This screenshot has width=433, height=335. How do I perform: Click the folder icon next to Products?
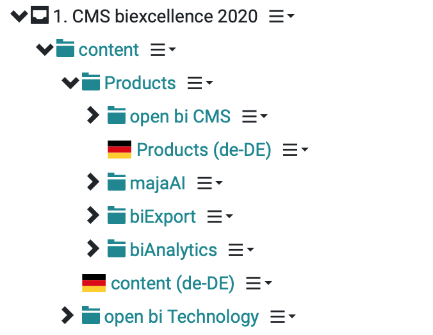click(91, 82)
